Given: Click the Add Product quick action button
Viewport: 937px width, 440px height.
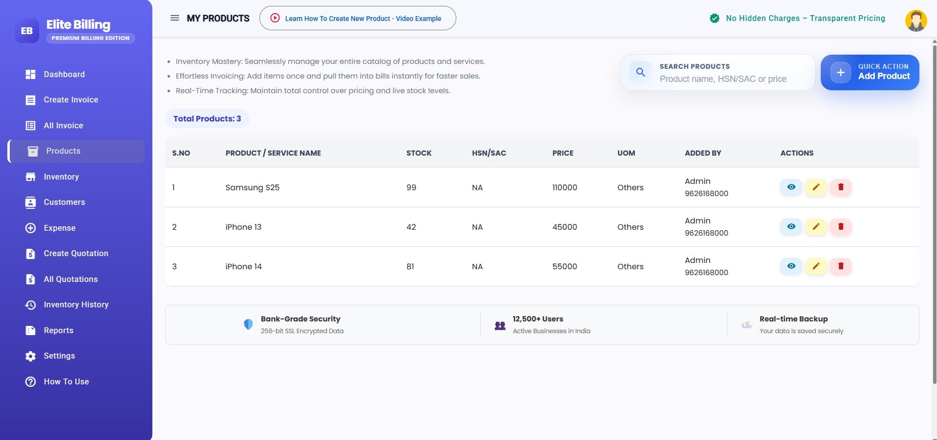Looking at the screenshot, I should pos(870,72).
